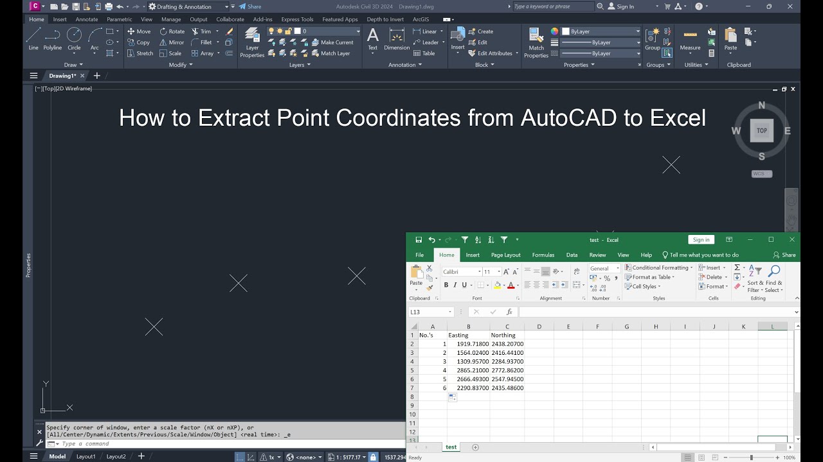Select the Polyline drawing tool

53,38
